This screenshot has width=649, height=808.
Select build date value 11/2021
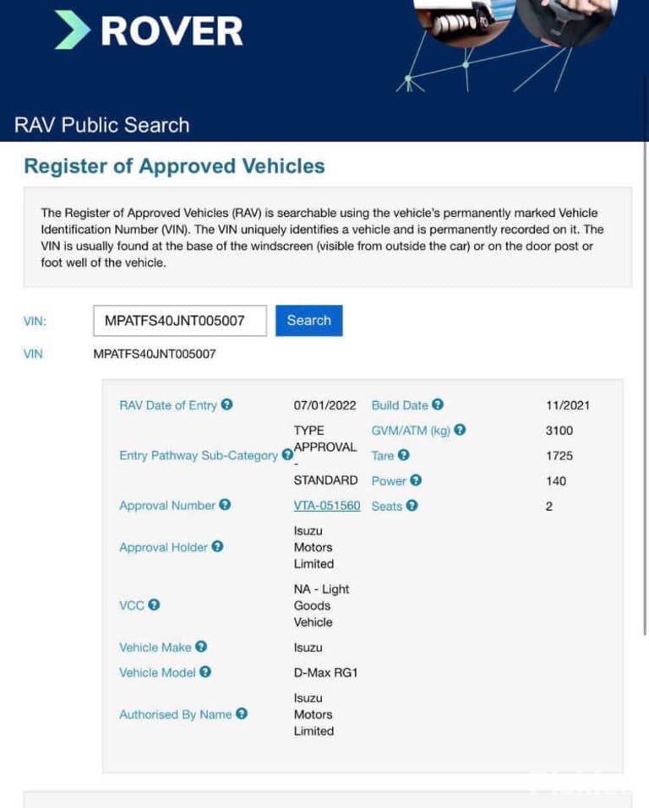568,405
